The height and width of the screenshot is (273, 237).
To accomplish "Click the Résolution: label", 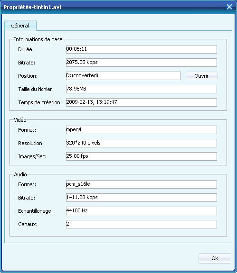I will [x=31, y=143].
